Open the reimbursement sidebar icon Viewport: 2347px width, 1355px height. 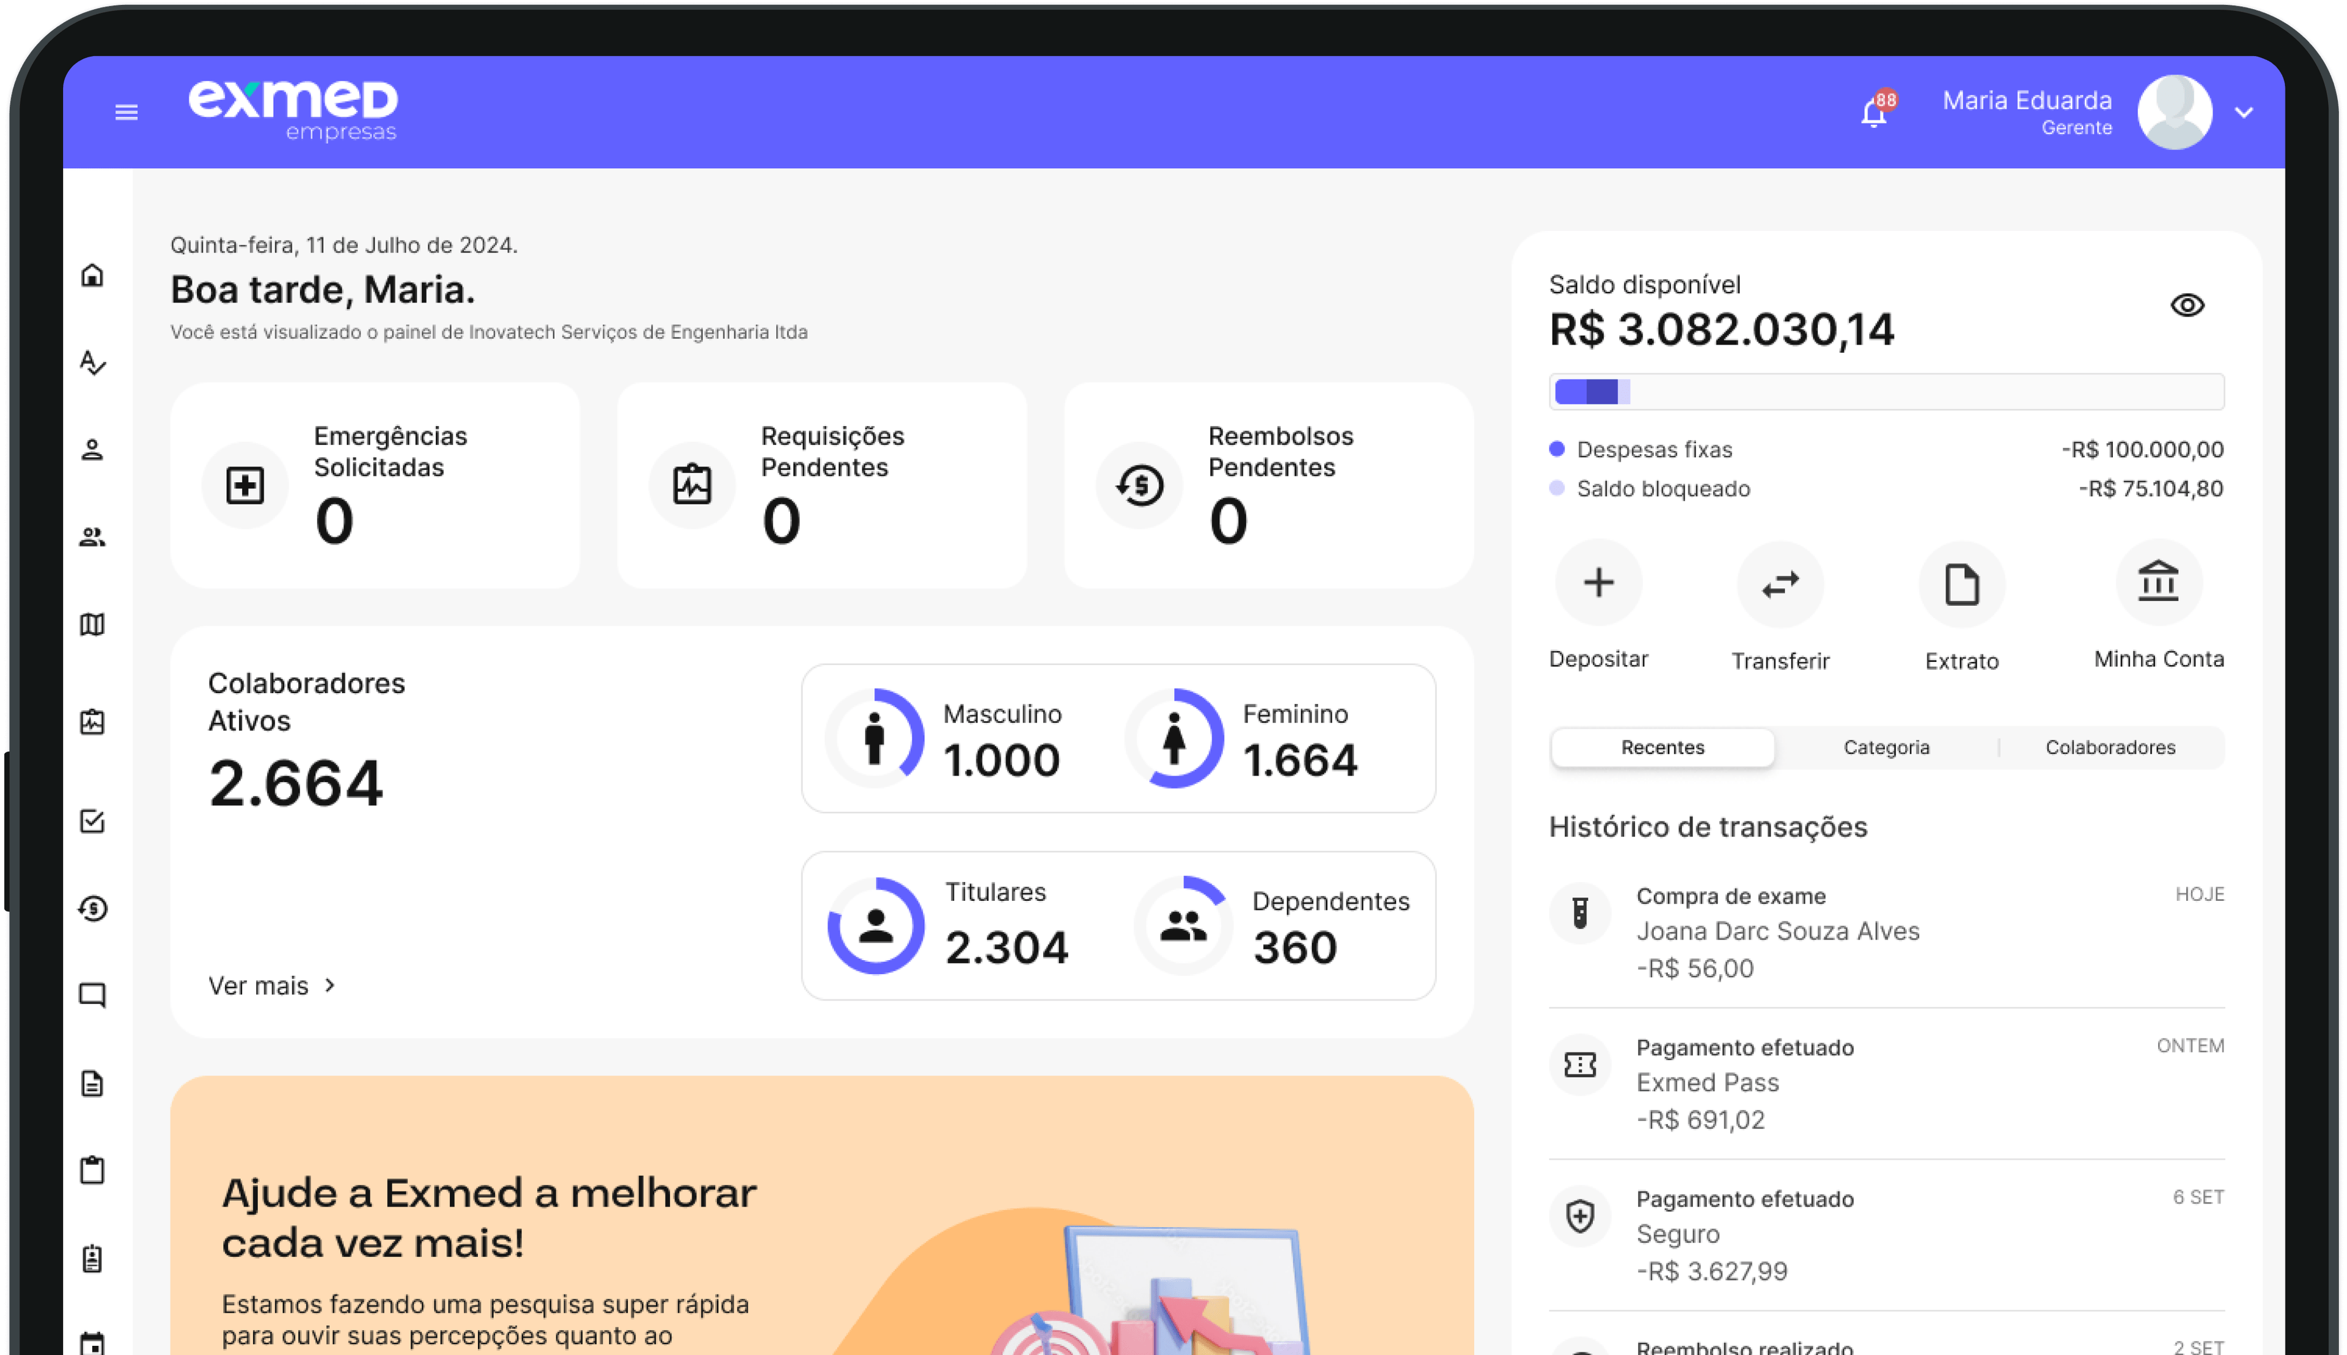(x=92, y=908)
